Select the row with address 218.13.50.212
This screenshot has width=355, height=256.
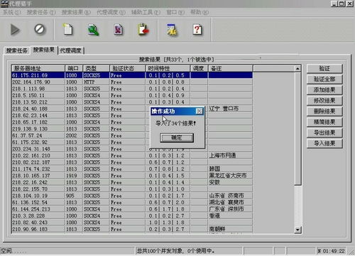click(132, 102)
